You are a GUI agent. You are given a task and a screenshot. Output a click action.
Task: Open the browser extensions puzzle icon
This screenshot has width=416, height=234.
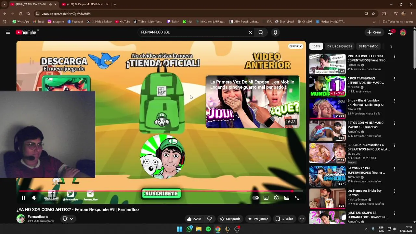point(384,14)
